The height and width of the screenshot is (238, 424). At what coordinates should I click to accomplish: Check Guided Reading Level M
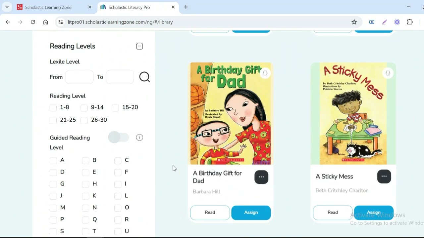[53, 208]
